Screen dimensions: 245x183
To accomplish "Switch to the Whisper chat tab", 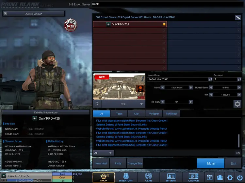I will 154,114.
